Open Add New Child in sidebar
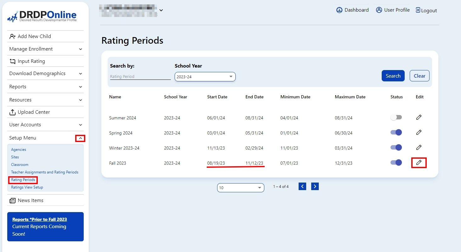Screen dimensions: 461x252 pyautogui.click(x=34, y=36)
